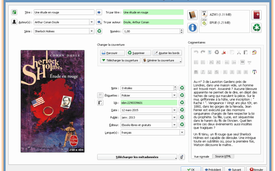The width and height of the screenshot is (275, 171).
Task: Click the Paste icon in comments toolbar
Action: click(x=245, y=52)
